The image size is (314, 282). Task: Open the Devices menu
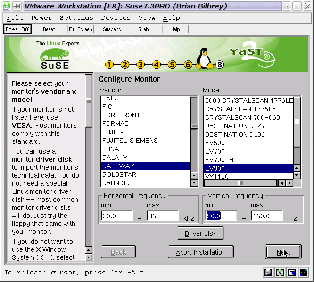tap(116, 18)
